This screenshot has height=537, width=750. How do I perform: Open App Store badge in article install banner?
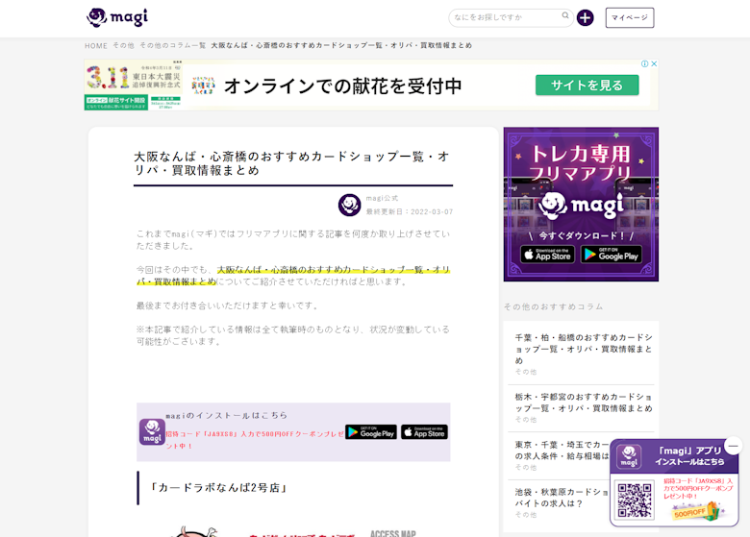click(424, 432)
